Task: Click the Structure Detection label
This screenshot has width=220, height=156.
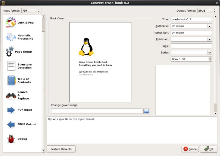Action: pos(25,66)
